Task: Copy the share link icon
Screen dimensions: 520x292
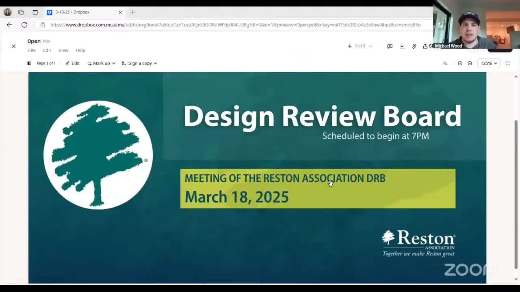Action: (414, 46)
